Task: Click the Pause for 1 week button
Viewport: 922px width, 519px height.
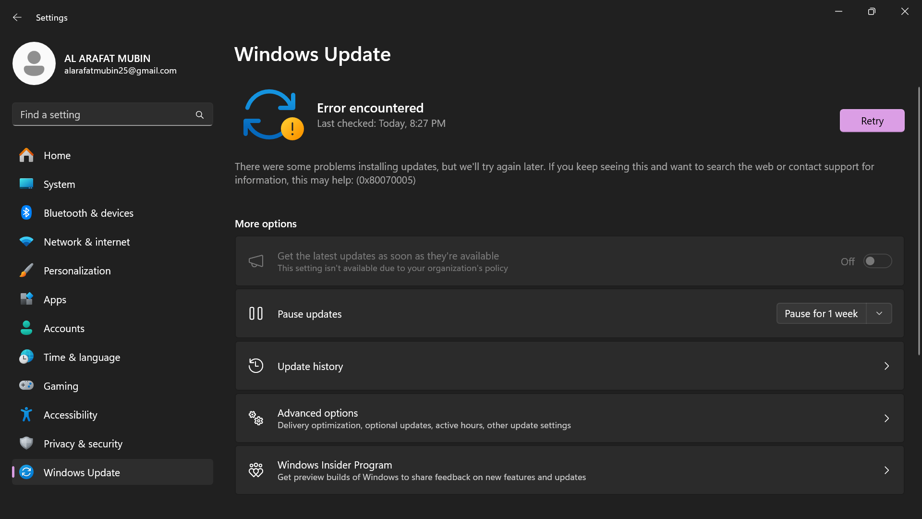Action: (x=821, y=313)
